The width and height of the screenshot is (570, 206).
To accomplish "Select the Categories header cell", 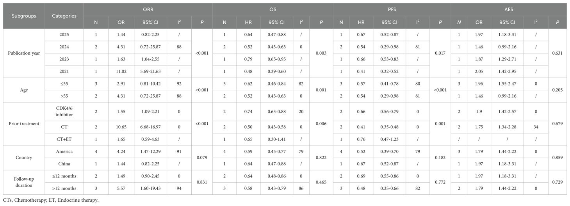I will (x=64, y=16).
